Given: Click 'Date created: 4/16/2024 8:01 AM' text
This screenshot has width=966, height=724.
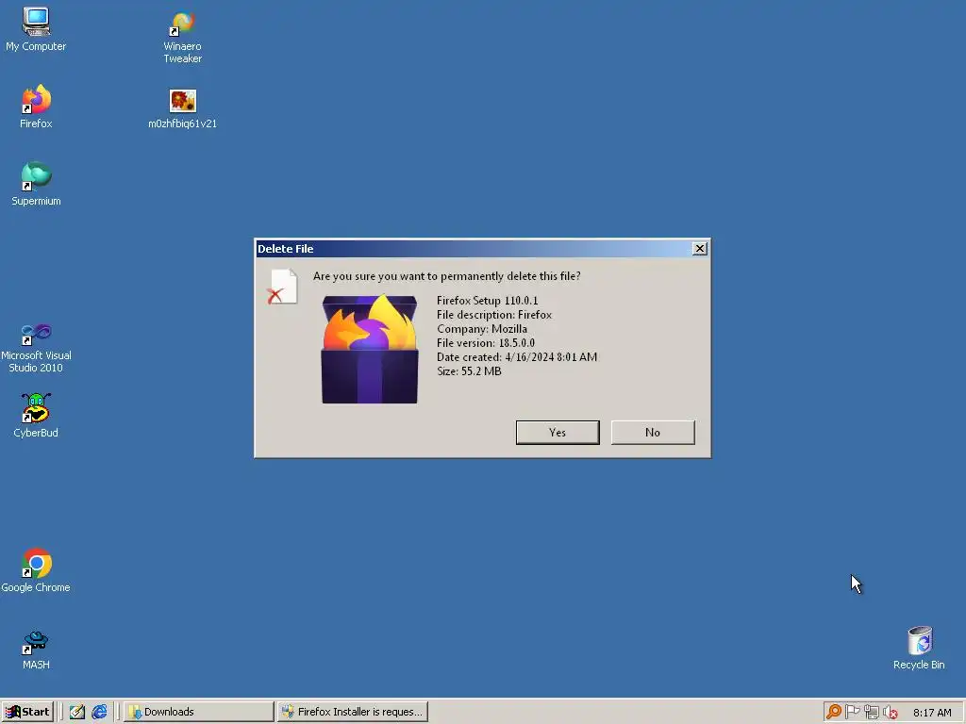Looking at the screenshot, I should point(517,357).
